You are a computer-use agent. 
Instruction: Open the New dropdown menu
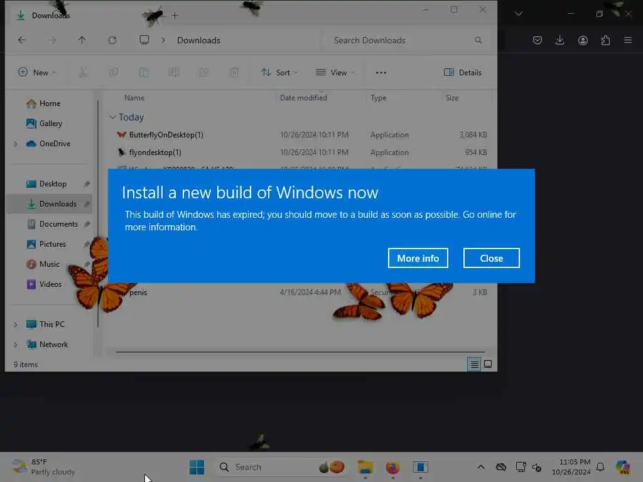[37, 73]
